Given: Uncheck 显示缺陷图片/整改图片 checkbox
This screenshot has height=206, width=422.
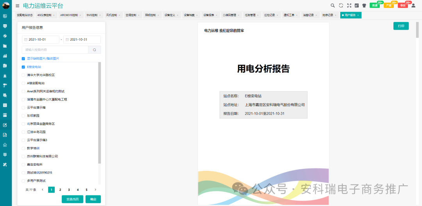Looking at the screenshot, I should pyautogui.click(x=23, y=58).
